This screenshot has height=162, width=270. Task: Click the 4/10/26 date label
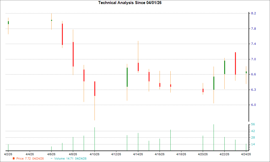(94, 154)
